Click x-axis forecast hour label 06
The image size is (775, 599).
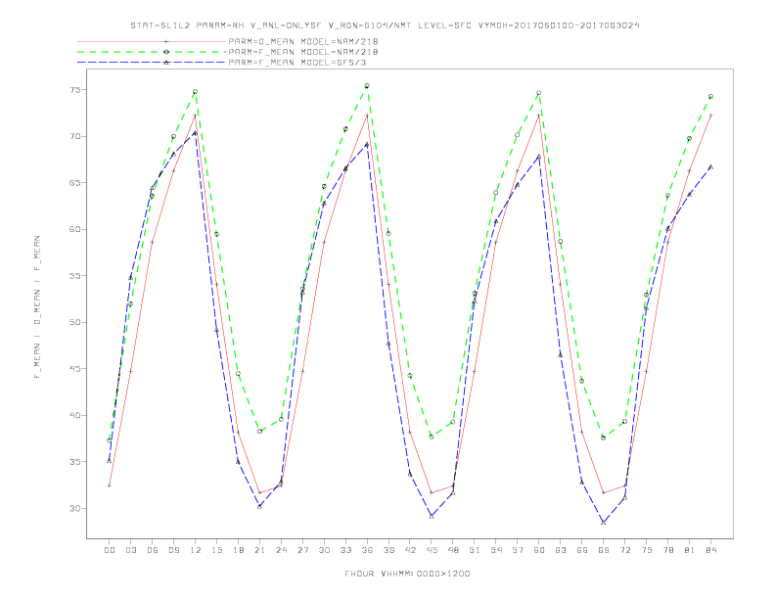click(153, 550)
